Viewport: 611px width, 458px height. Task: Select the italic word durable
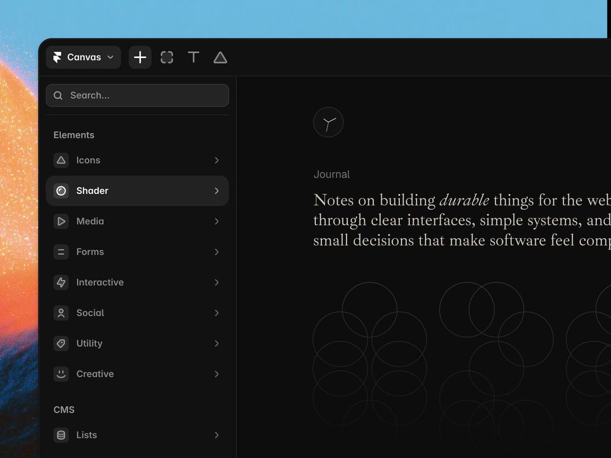pos(464,200)
